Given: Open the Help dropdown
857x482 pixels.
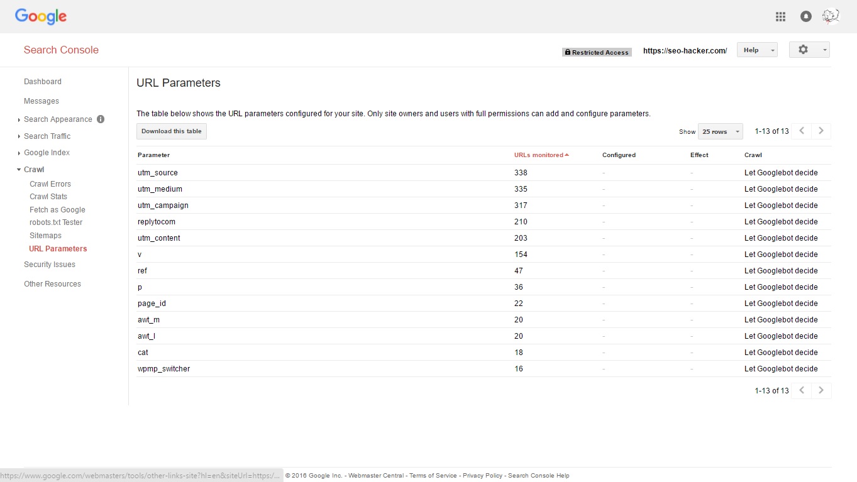Looking at the screenshot, I should 756,50.
